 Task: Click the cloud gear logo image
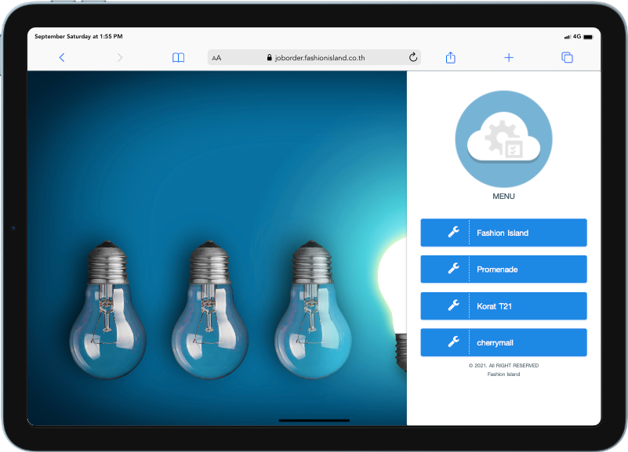503,138
